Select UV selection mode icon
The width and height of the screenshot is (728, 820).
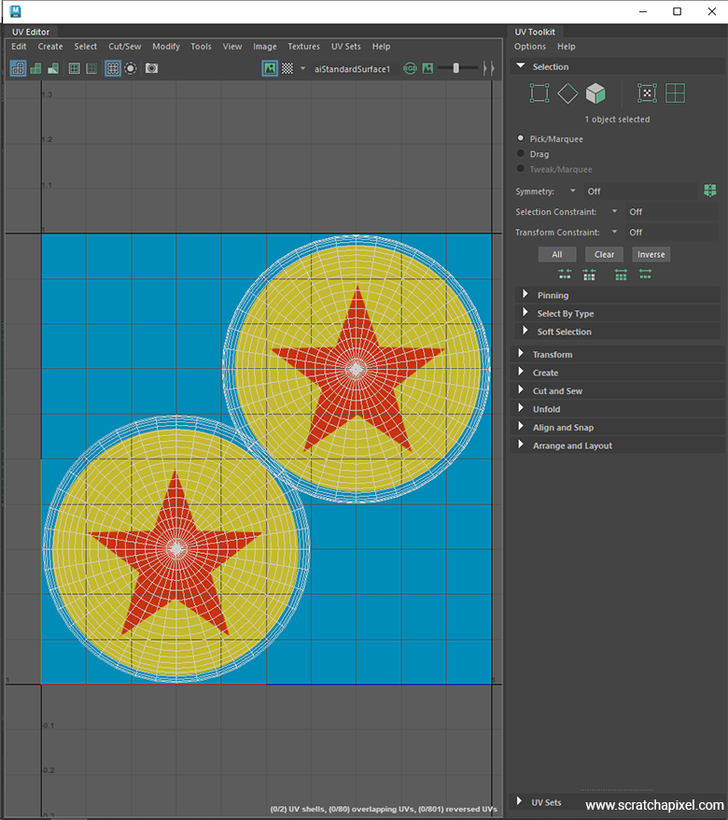[x=647, y=93]
